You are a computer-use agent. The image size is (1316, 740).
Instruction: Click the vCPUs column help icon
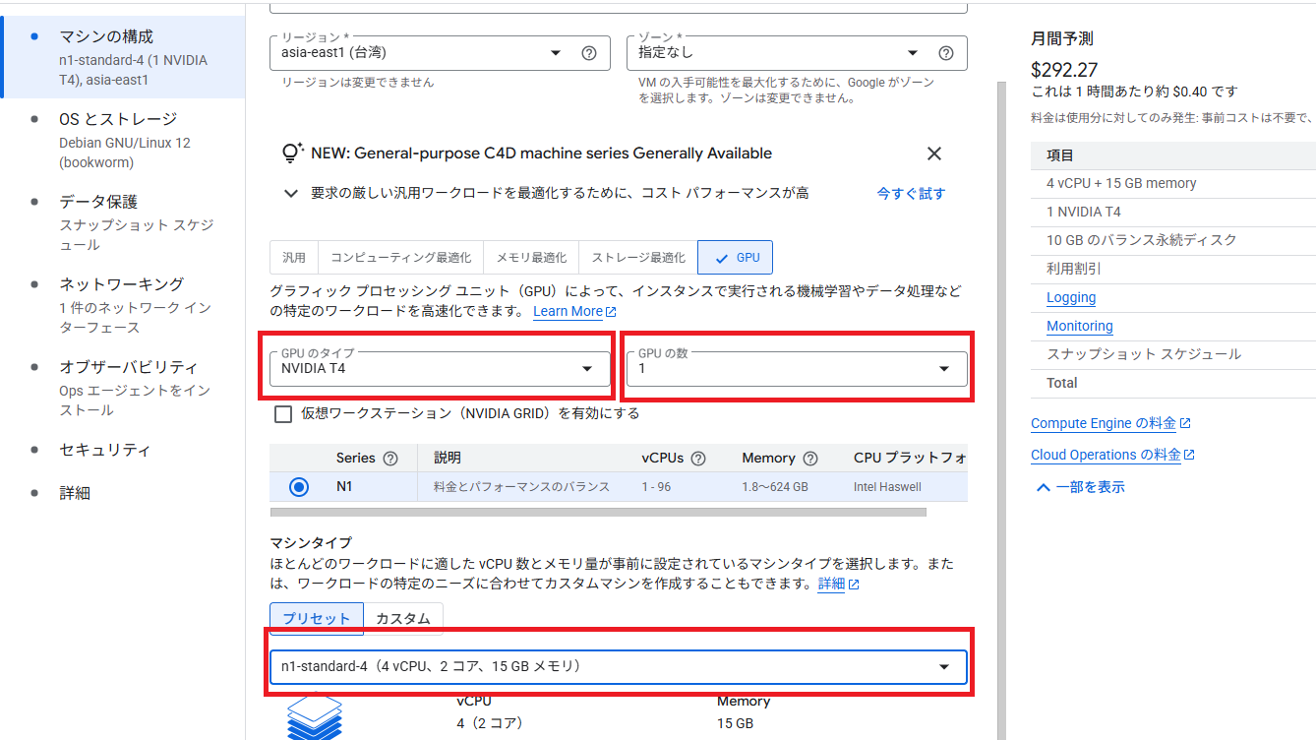pyautogui.click(x=698, y=459)
